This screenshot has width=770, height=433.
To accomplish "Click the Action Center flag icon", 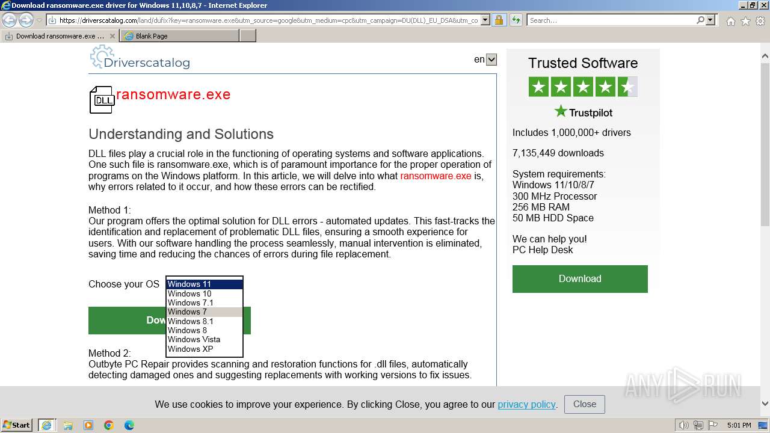I will click(x=713, y=425).
